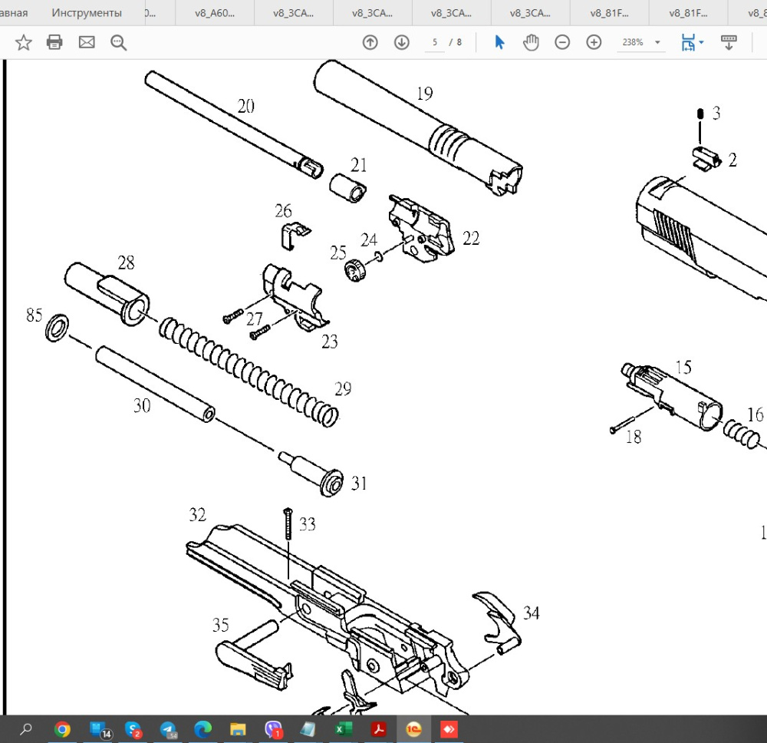Viewport: 767px width, 743px height.
Task: Open File Explorer from the taskbar
Action: [239, 730]
